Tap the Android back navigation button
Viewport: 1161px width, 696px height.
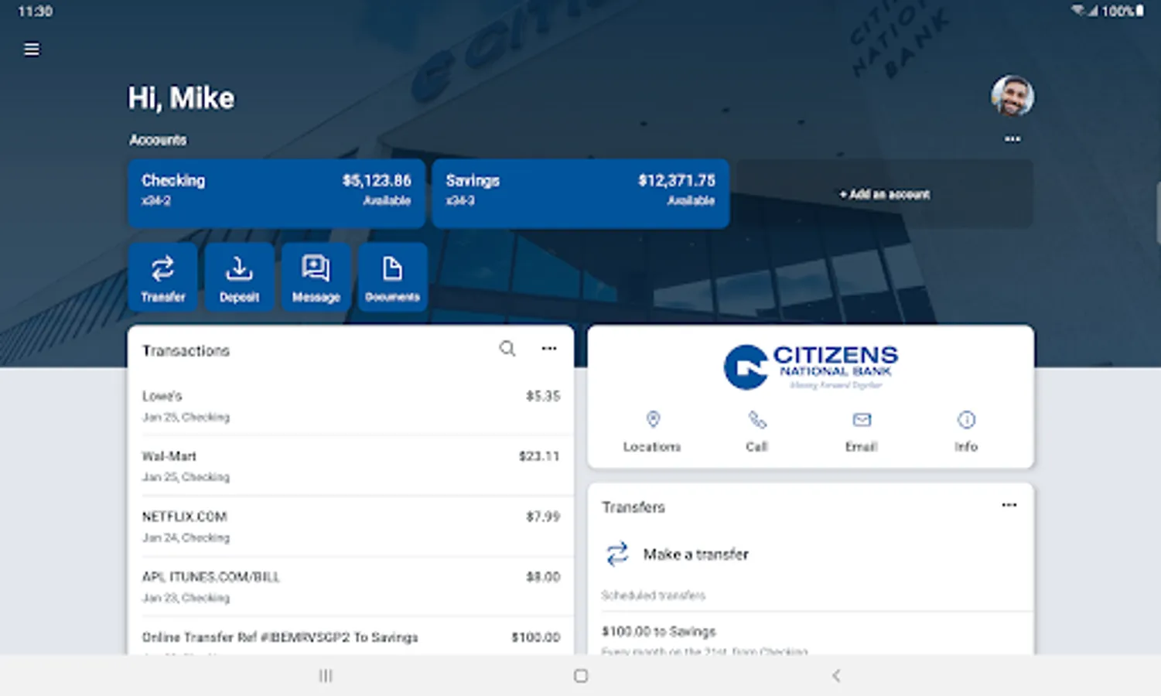point(836,676)
